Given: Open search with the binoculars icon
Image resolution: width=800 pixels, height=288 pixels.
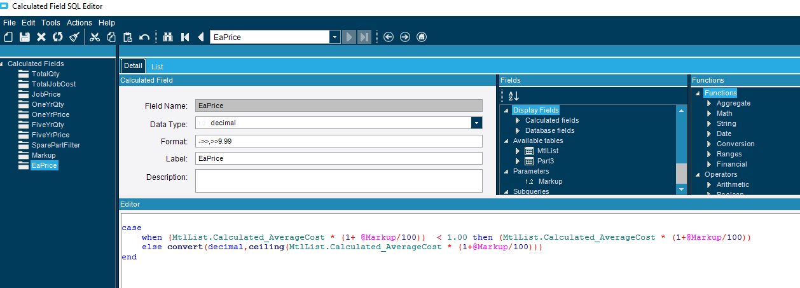Looking at the screenshot, I should (168, 37).
